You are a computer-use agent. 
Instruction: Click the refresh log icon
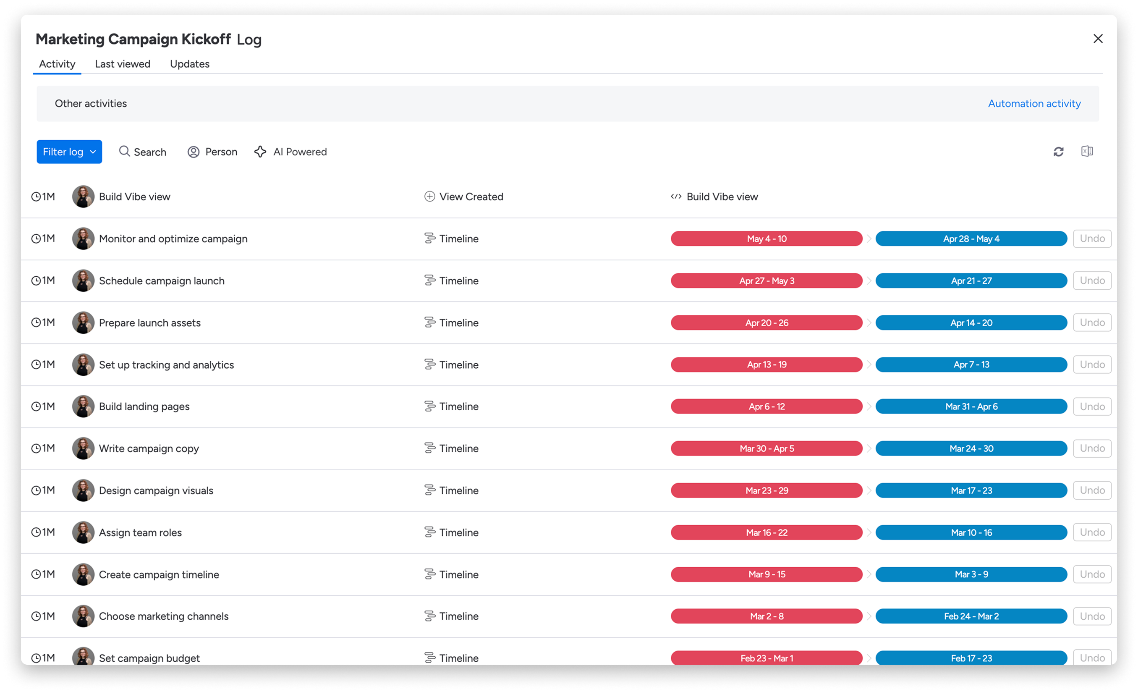click(x=1058, y=152)
